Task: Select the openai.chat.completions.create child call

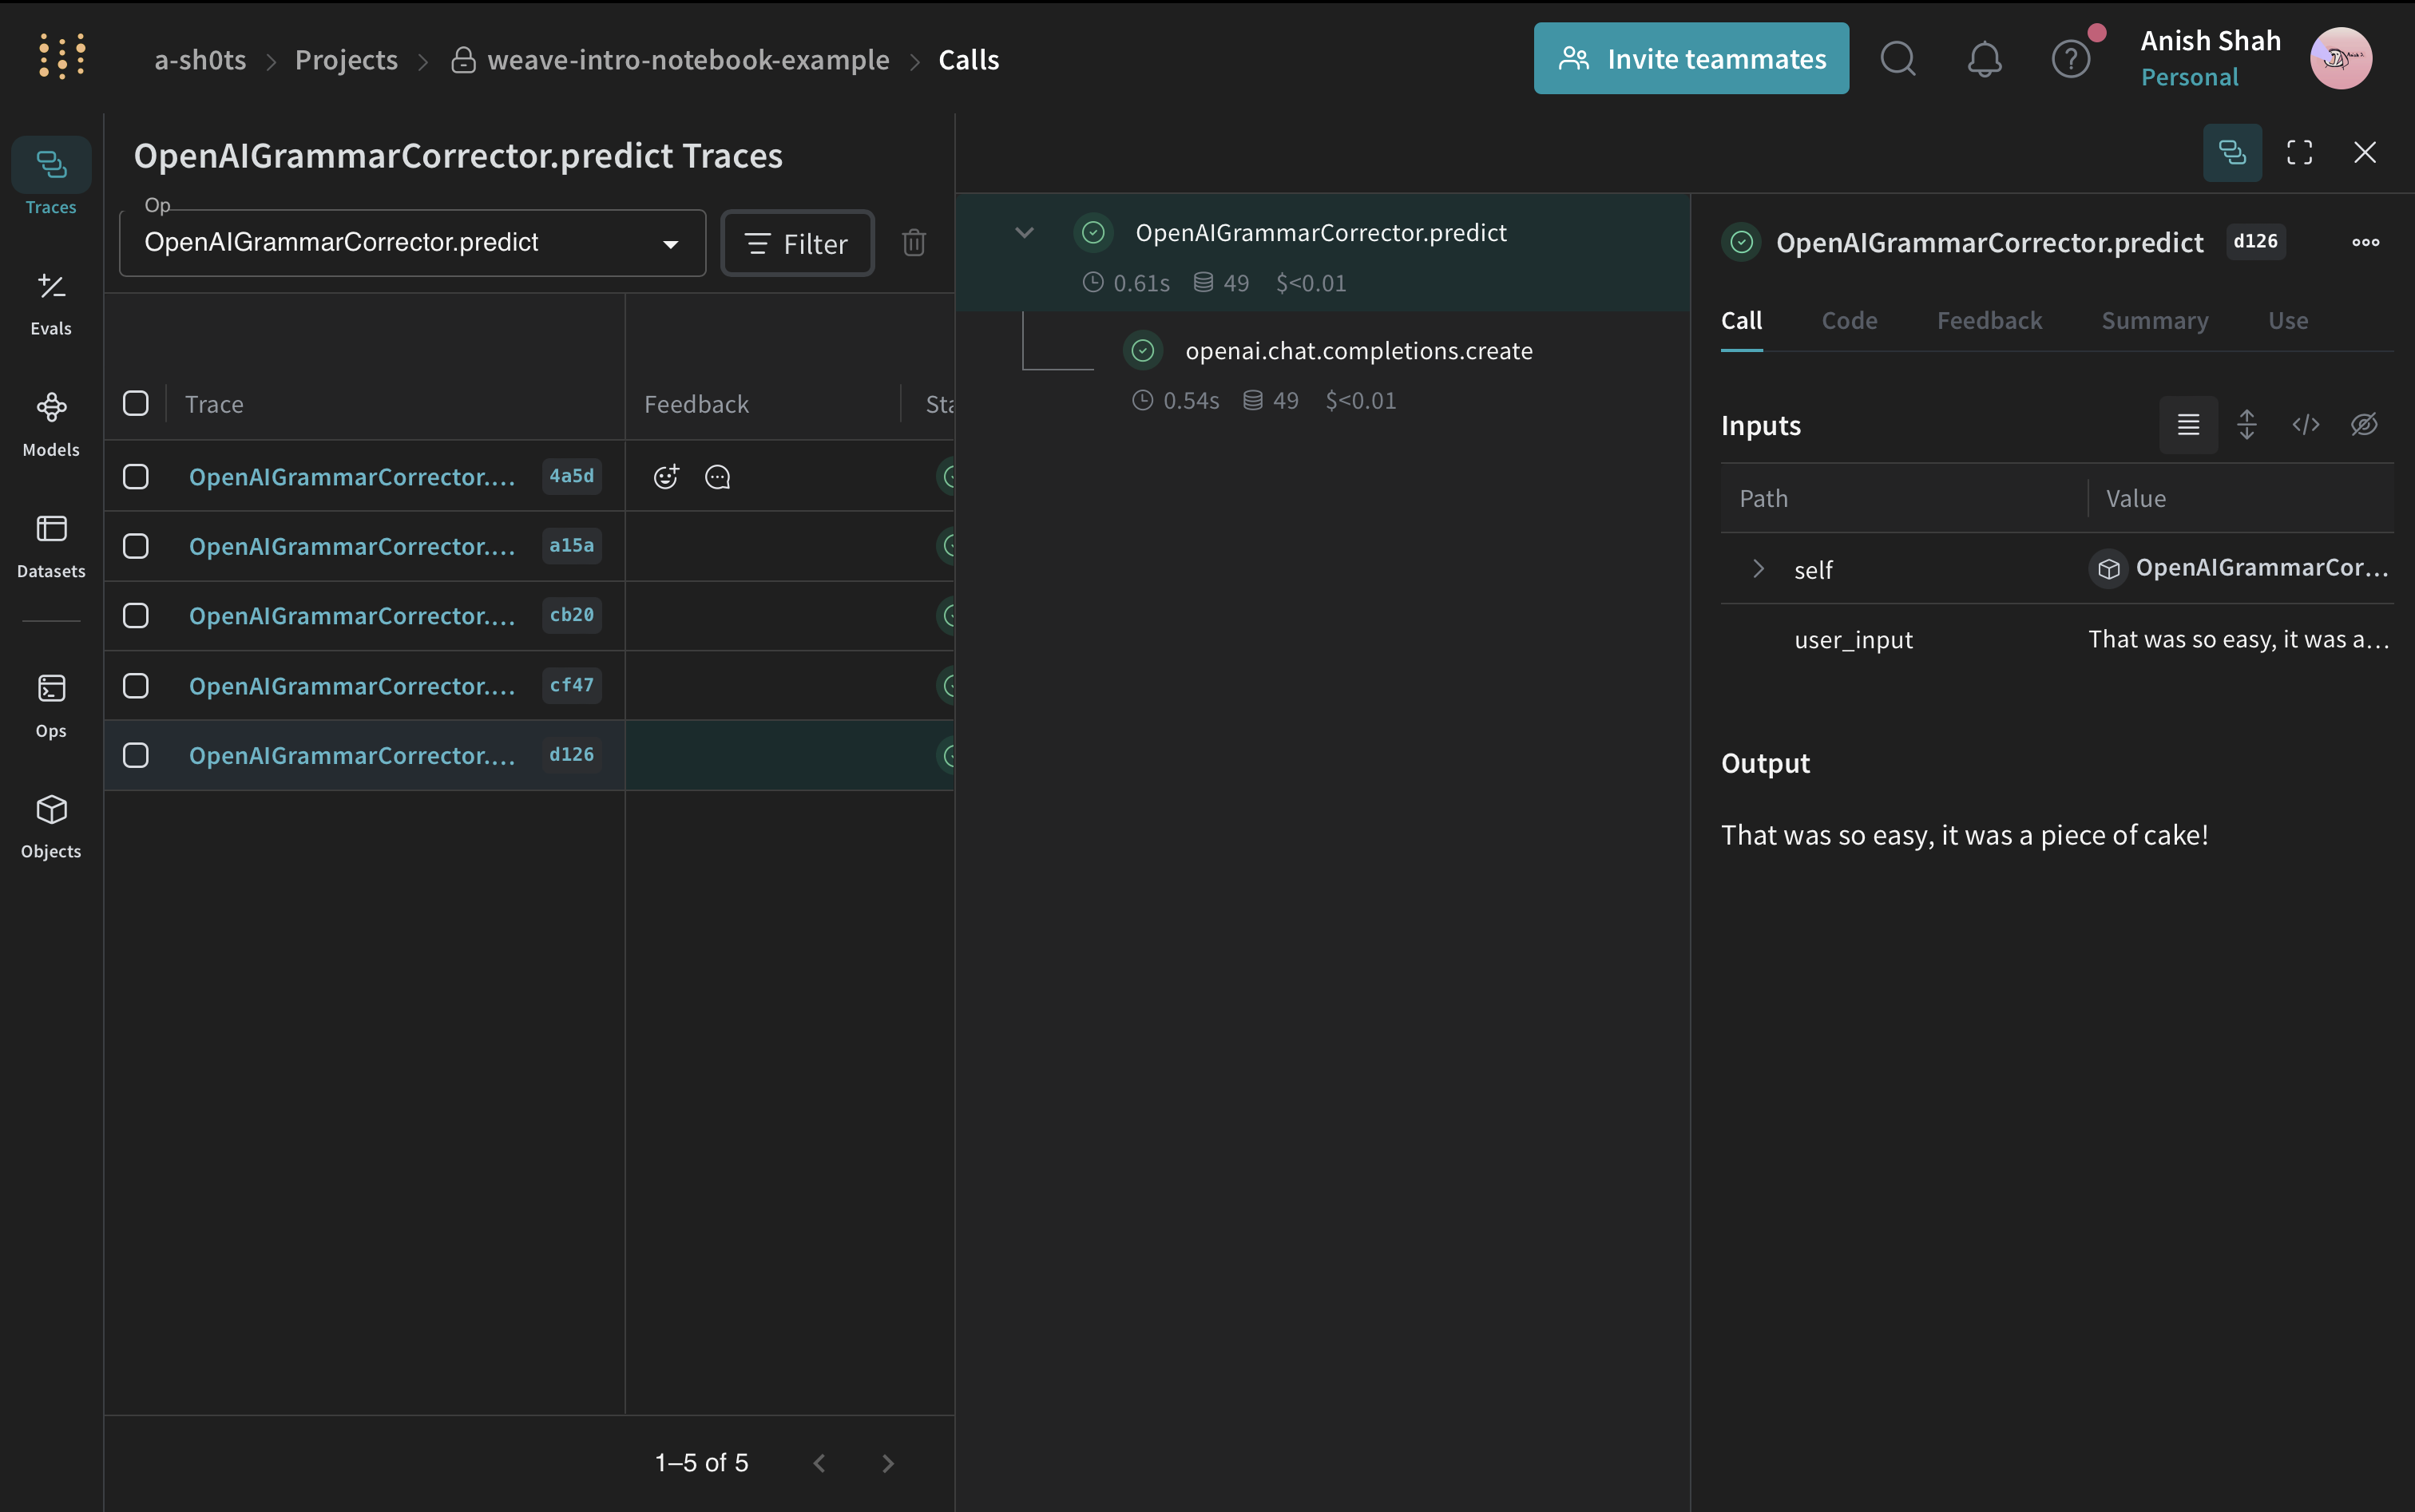Action: pyautogui.click(x=1358, y=351)
